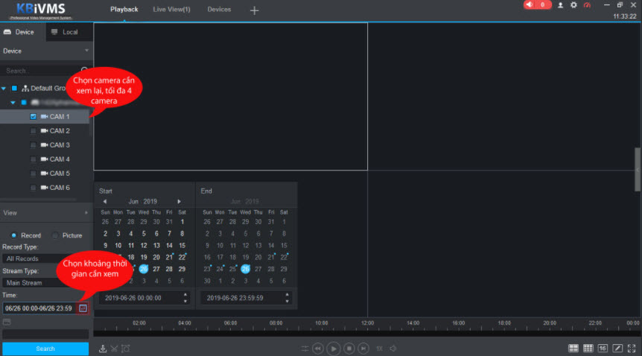
Task: Click the scissors clip video icon
Action: [114, 349]
